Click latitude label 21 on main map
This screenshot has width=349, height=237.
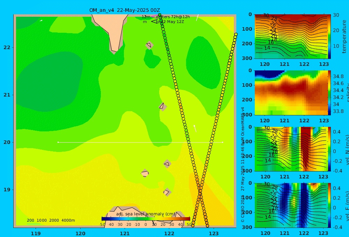[7, 95]
